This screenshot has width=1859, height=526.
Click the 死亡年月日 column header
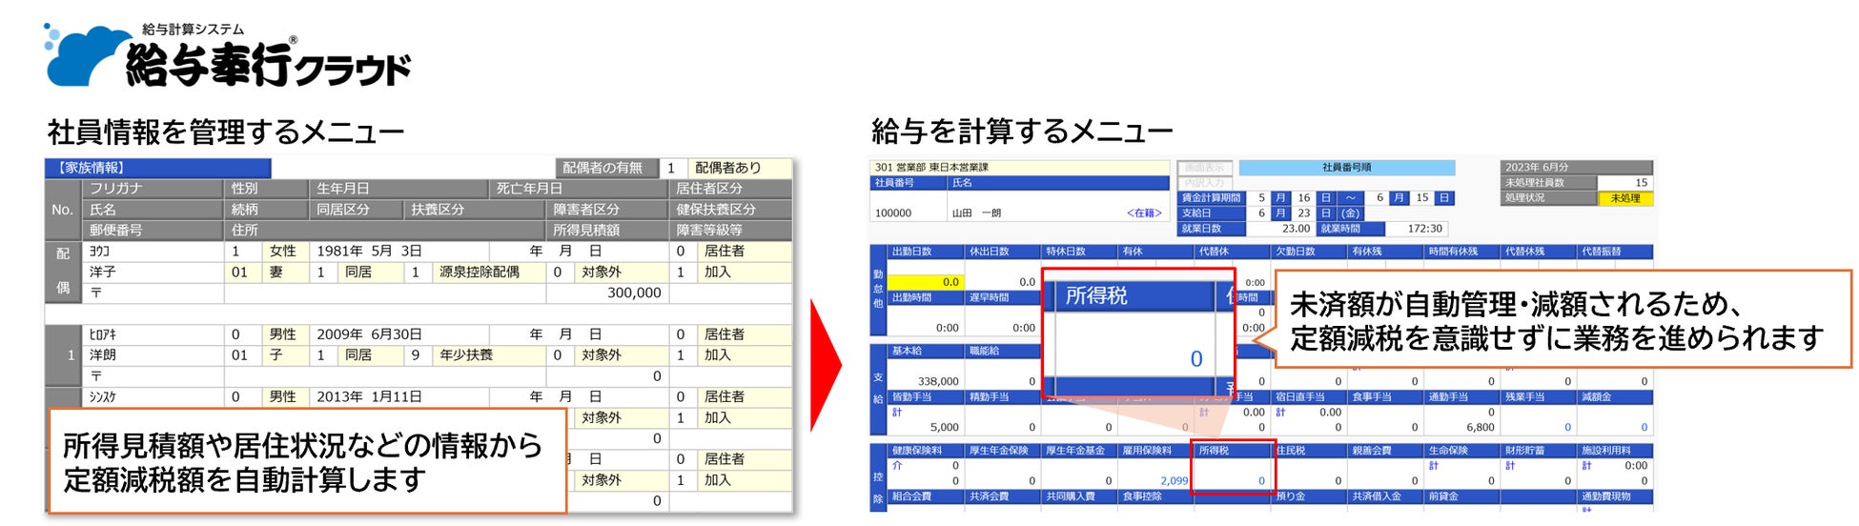click(580, 189)
